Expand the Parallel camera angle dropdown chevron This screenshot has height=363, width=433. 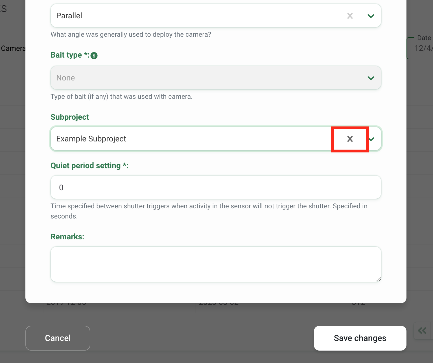pos(371,16)
